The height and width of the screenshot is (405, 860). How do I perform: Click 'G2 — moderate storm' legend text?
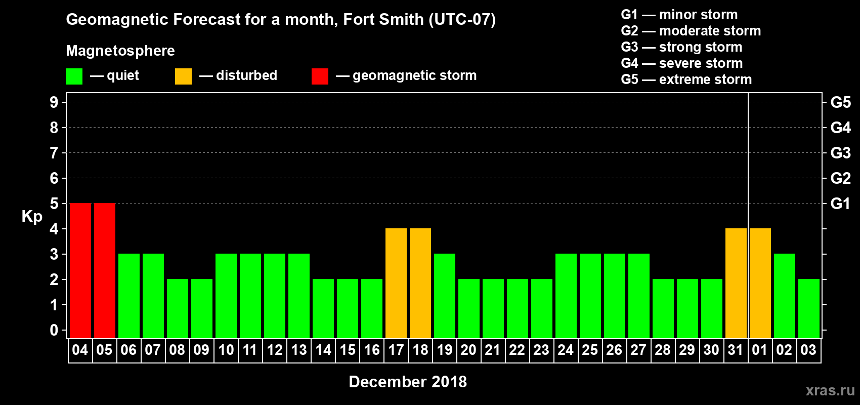(691, 31)
